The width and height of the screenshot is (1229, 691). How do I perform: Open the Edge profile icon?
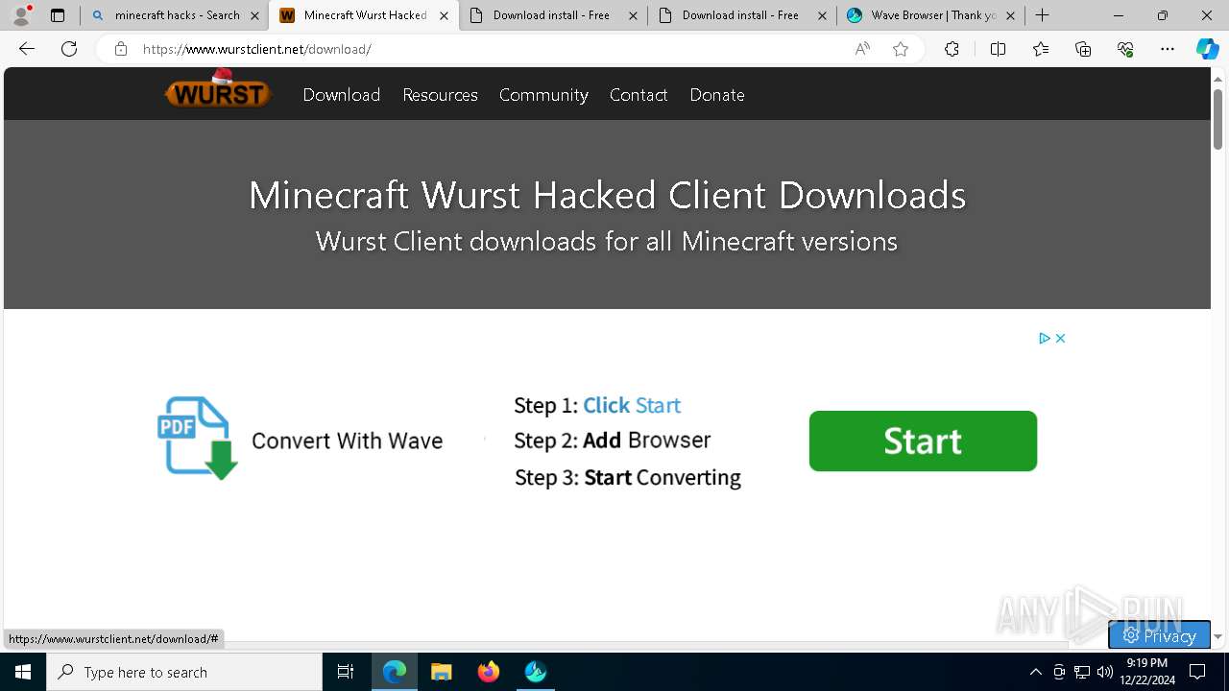pyautogui.click(x=21, y=15)
